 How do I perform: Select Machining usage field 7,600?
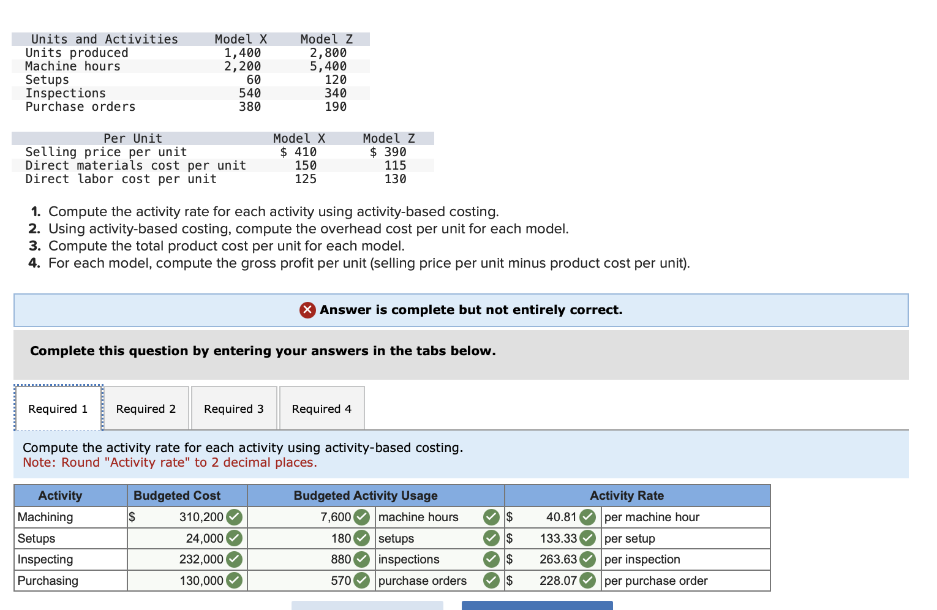point(311,518)
